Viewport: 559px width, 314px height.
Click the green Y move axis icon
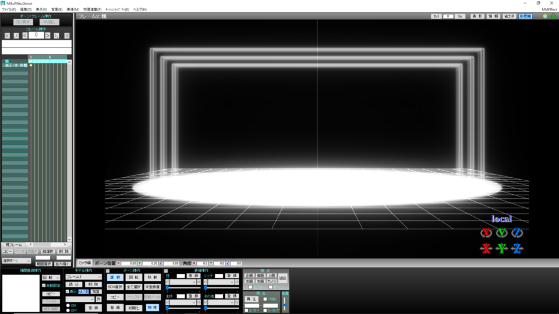tap(501, 248)
